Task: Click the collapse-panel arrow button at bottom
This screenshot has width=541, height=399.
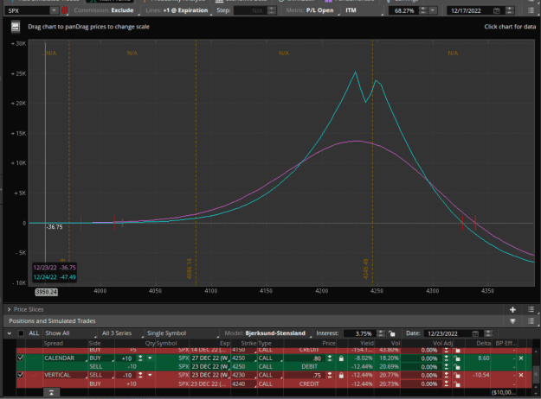Action: (x=51, y=392)
